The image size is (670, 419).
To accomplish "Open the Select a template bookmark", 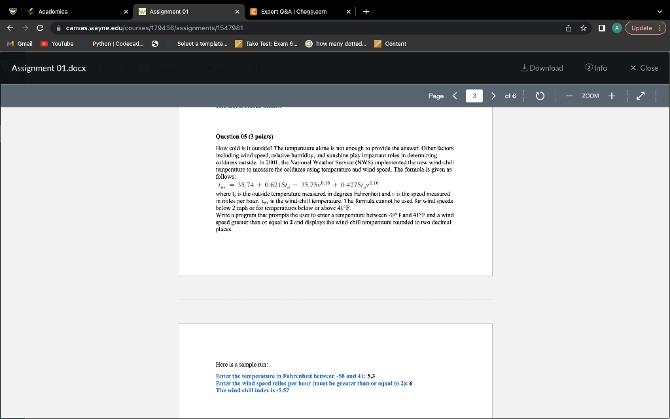I will click(197, 44).
